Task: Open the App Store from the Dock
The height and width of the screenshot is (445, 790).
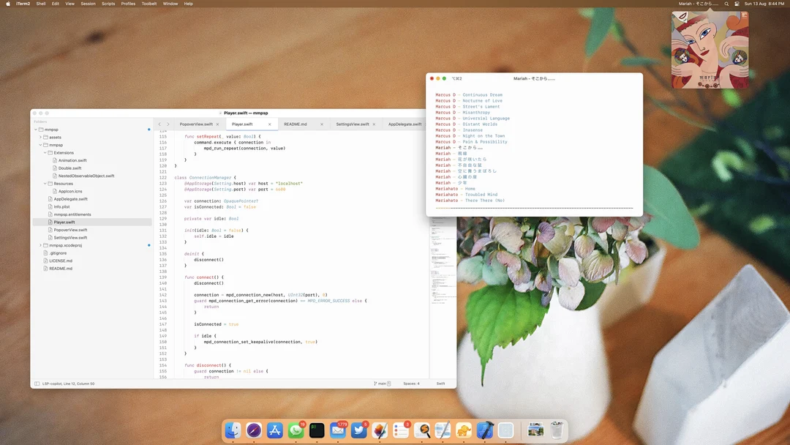Action: 274,430
